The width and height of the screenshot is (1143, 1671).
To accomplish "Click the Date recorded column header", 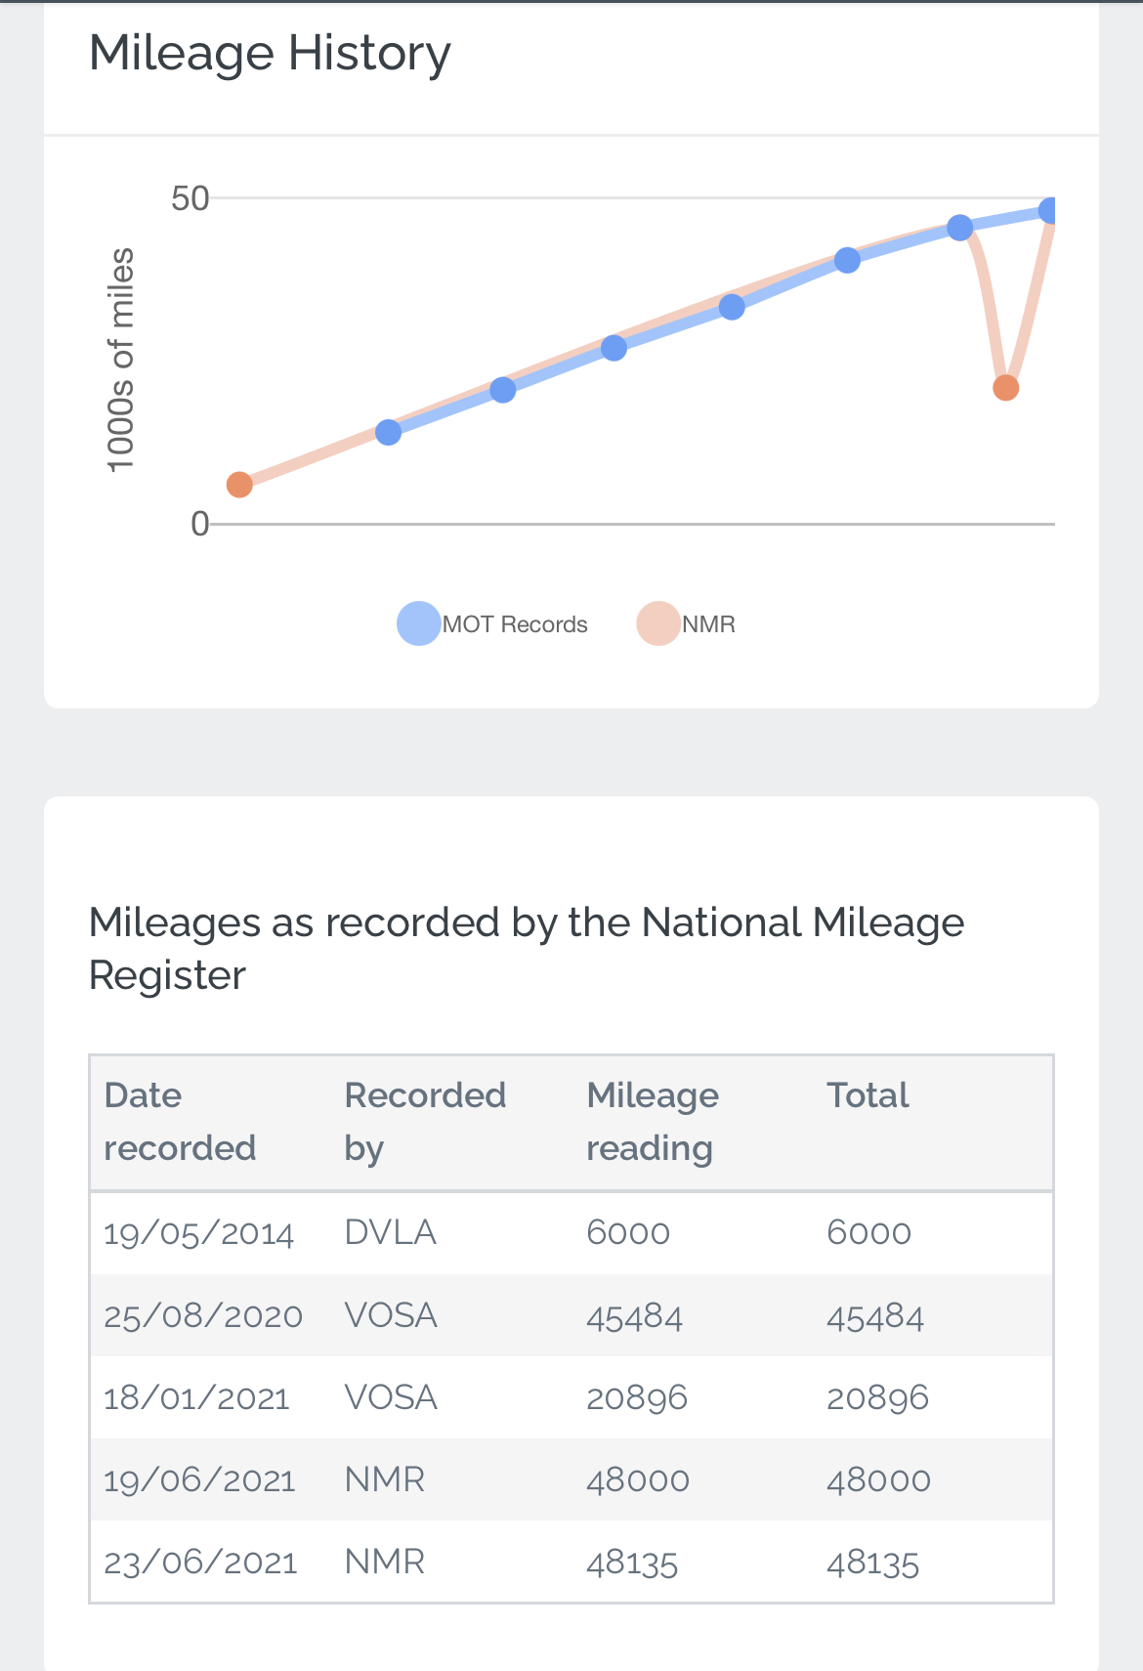I will [x=180, y=1122].
